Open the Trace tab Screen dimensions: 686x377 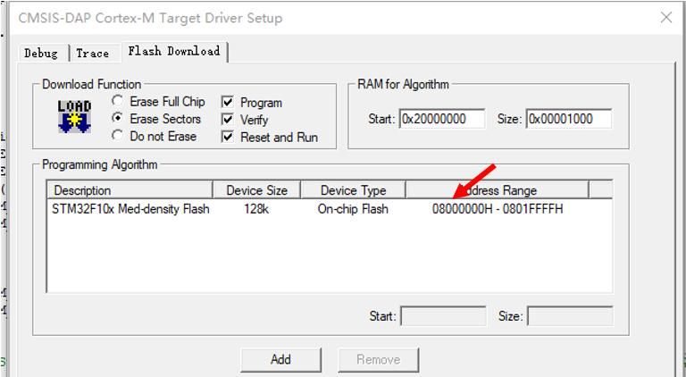[x=92, y=54]
